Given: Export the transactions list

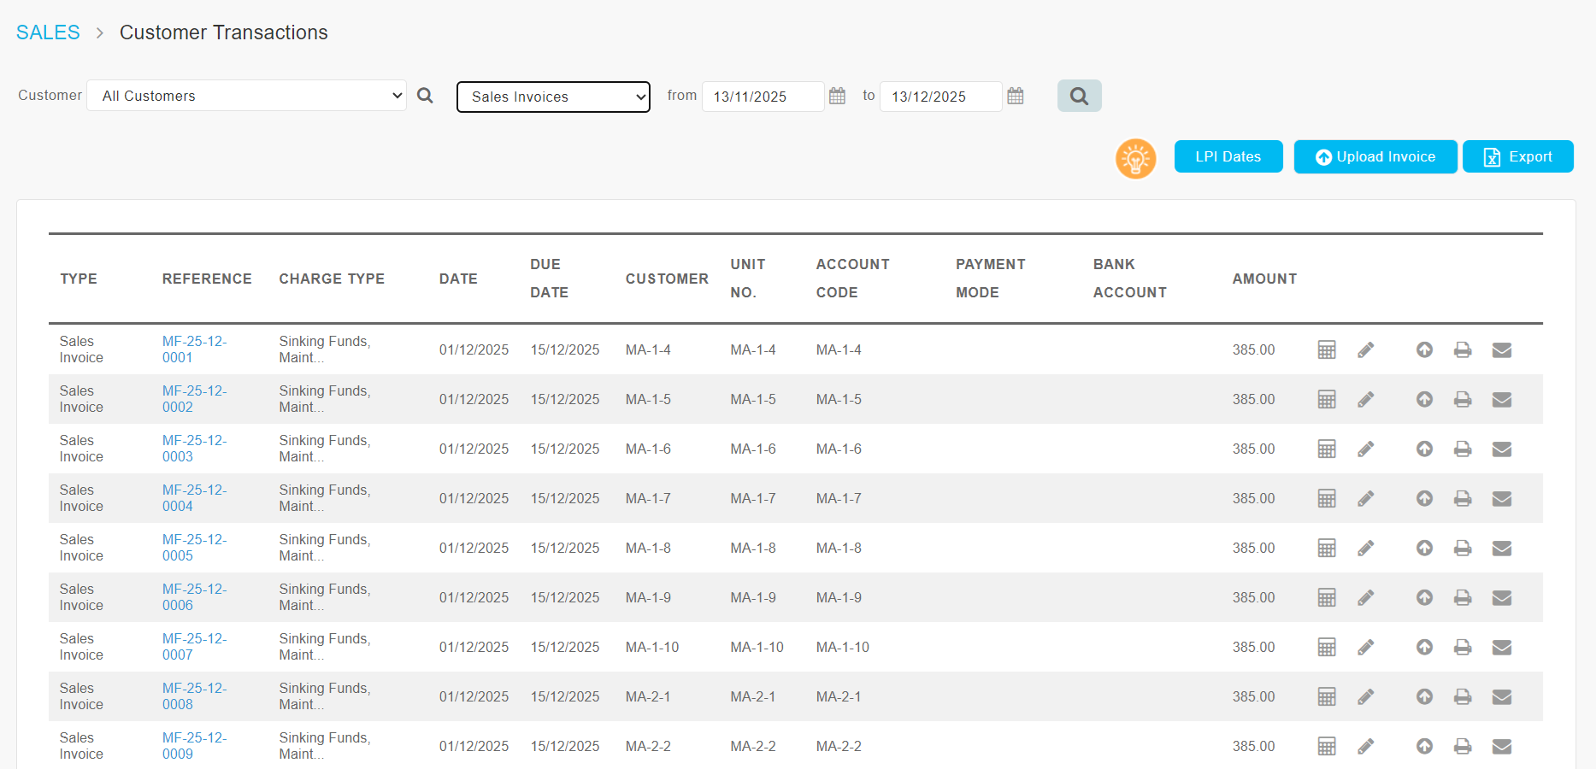Looking at the screenshot, I should [1517, 156].
